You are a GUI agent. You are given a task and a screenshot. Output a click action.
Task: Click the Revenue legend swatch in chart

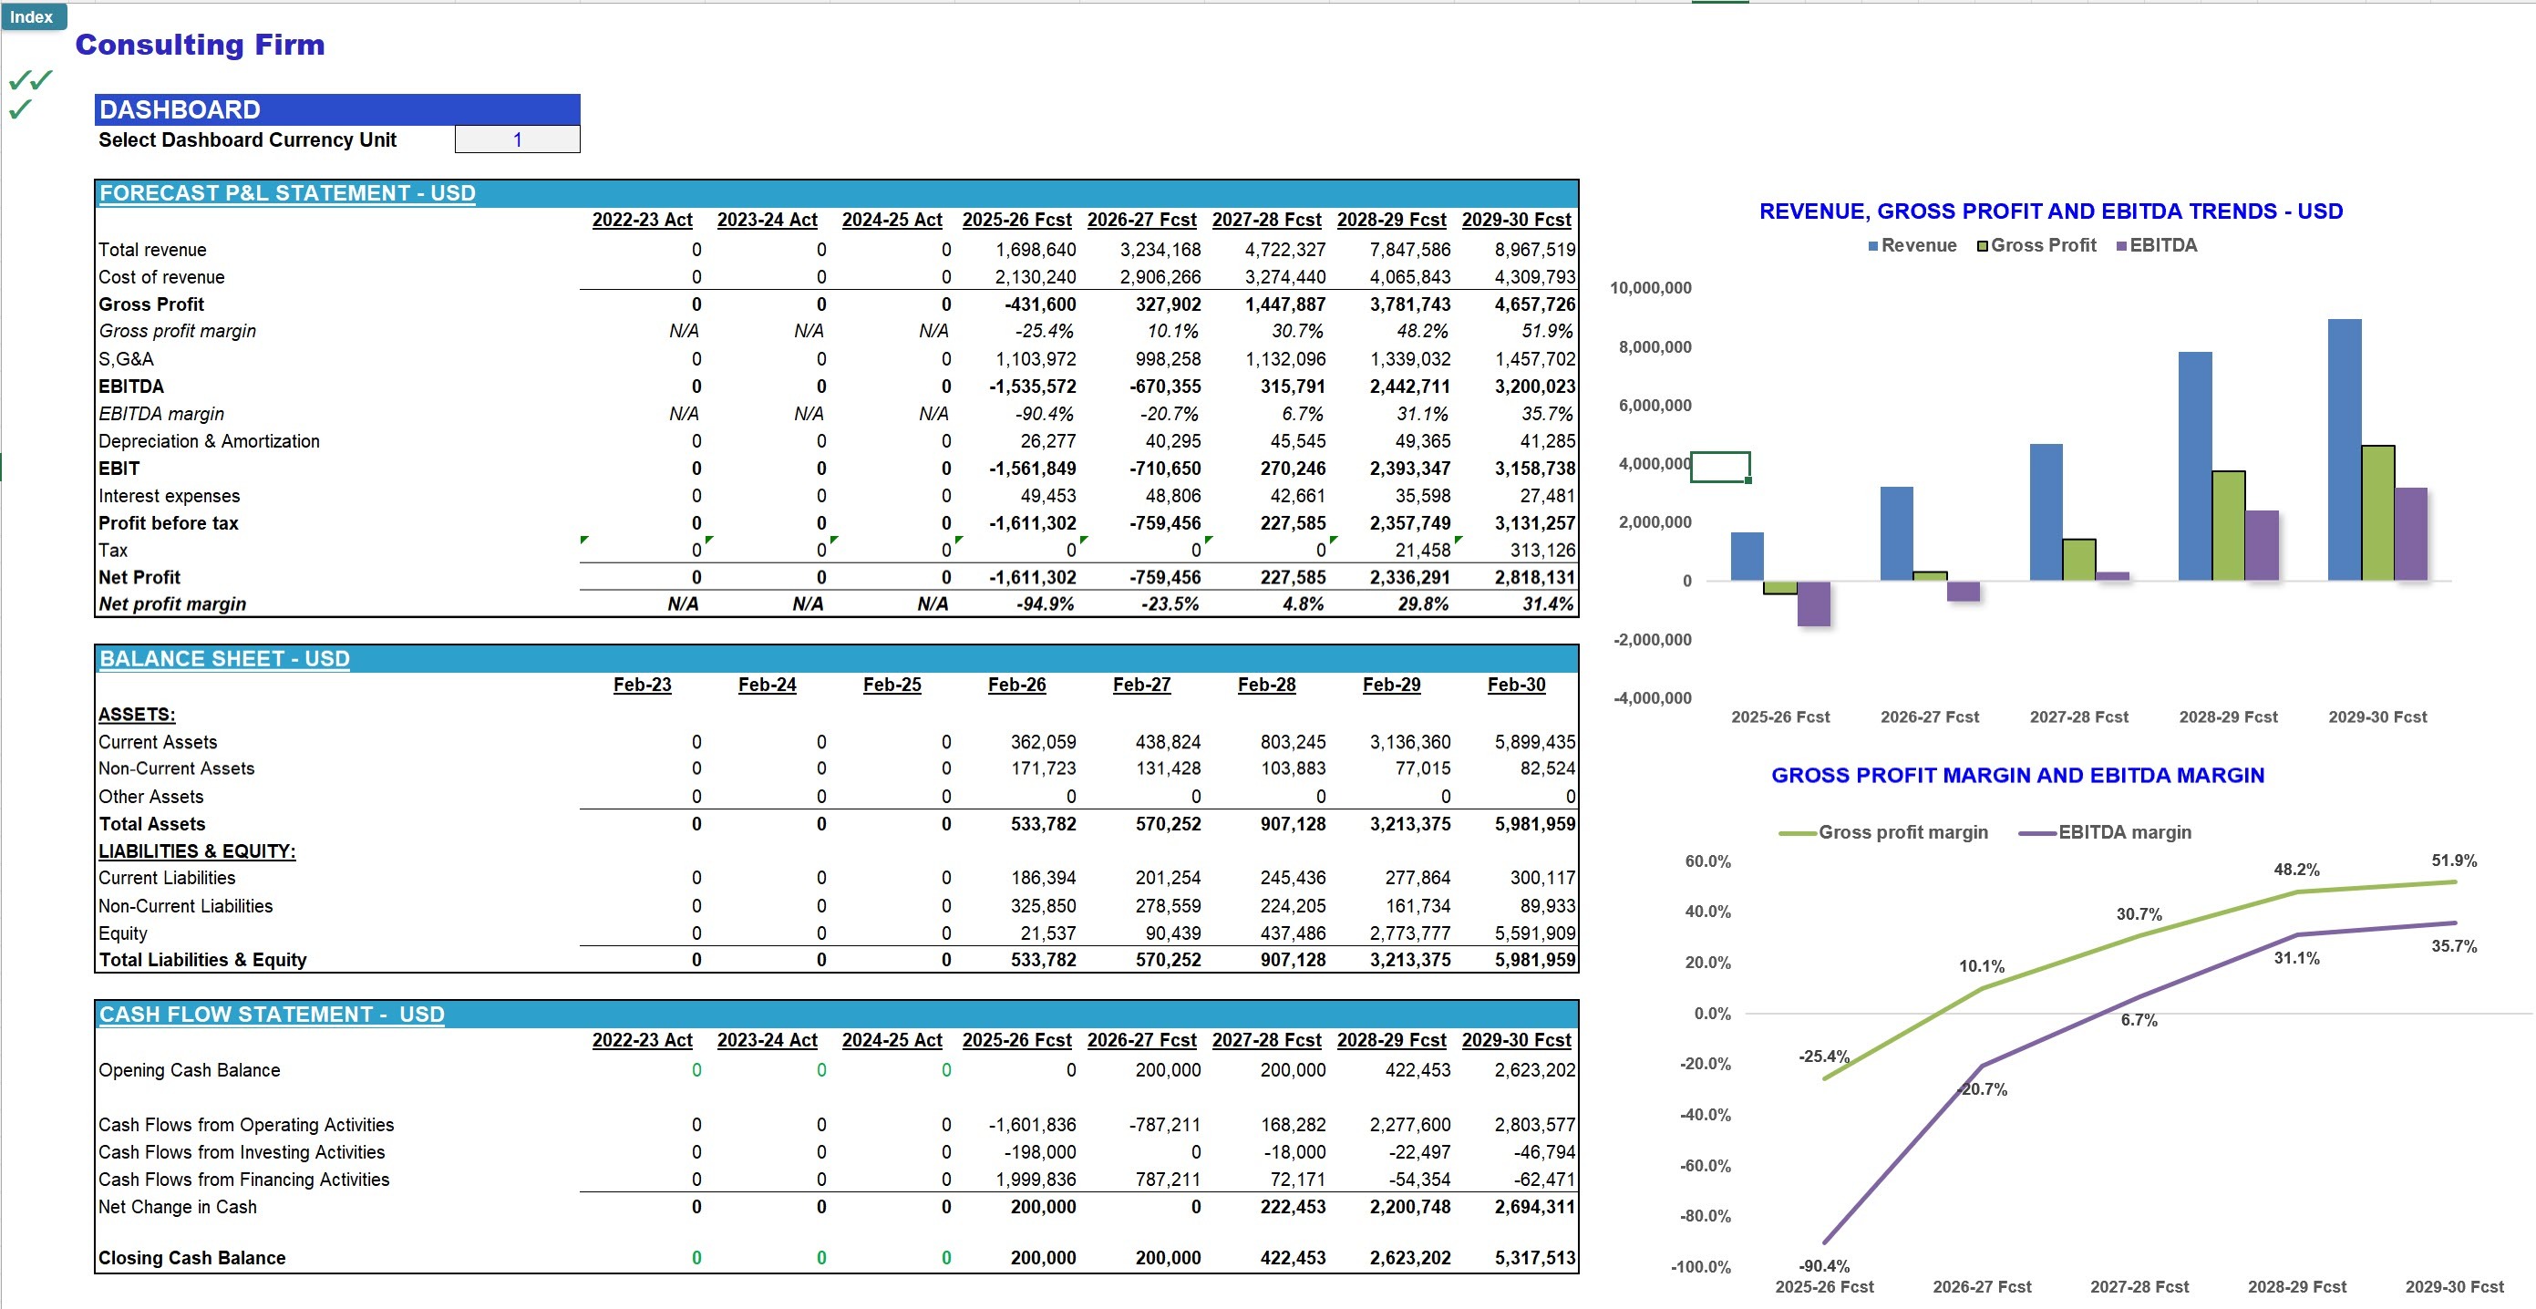coord(1873,246)
